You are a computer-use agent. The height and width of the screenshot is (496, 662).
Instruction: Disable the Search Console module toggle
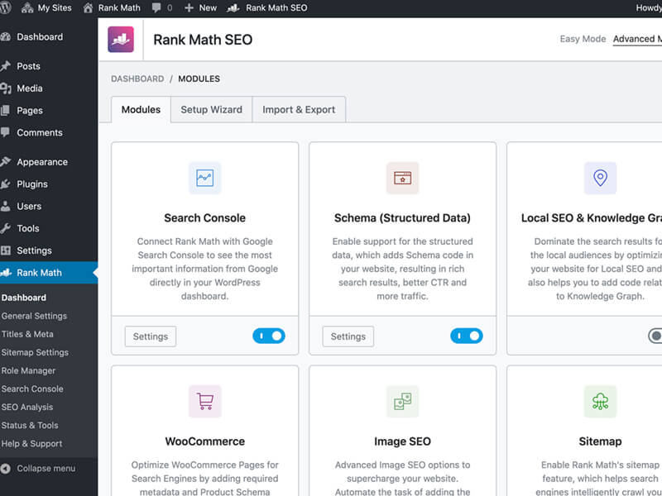point(269,336)
